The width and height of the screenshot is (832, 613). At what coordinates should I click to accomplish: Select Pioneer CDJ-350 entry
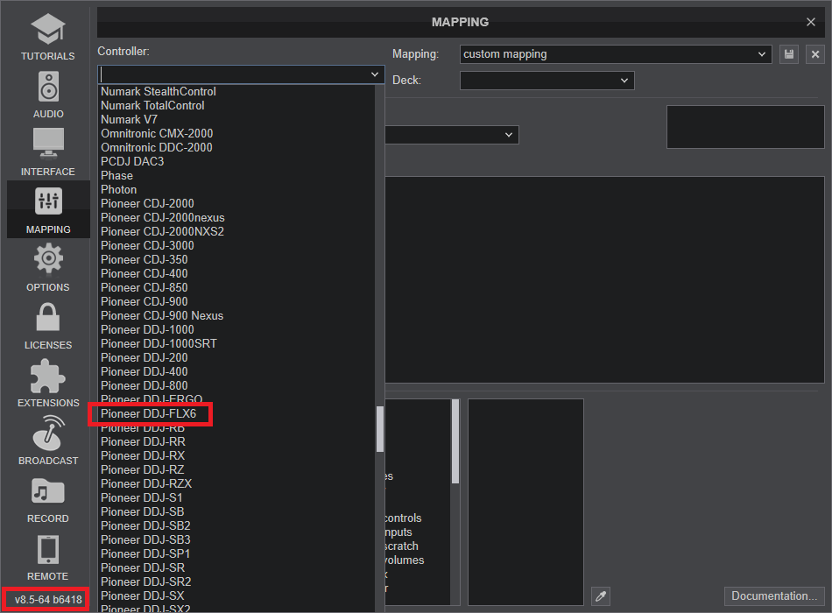[144, 259]
